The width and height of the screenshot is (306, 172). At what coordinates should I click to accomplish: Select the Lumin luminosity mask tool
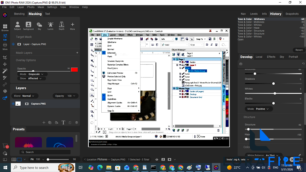50,26
